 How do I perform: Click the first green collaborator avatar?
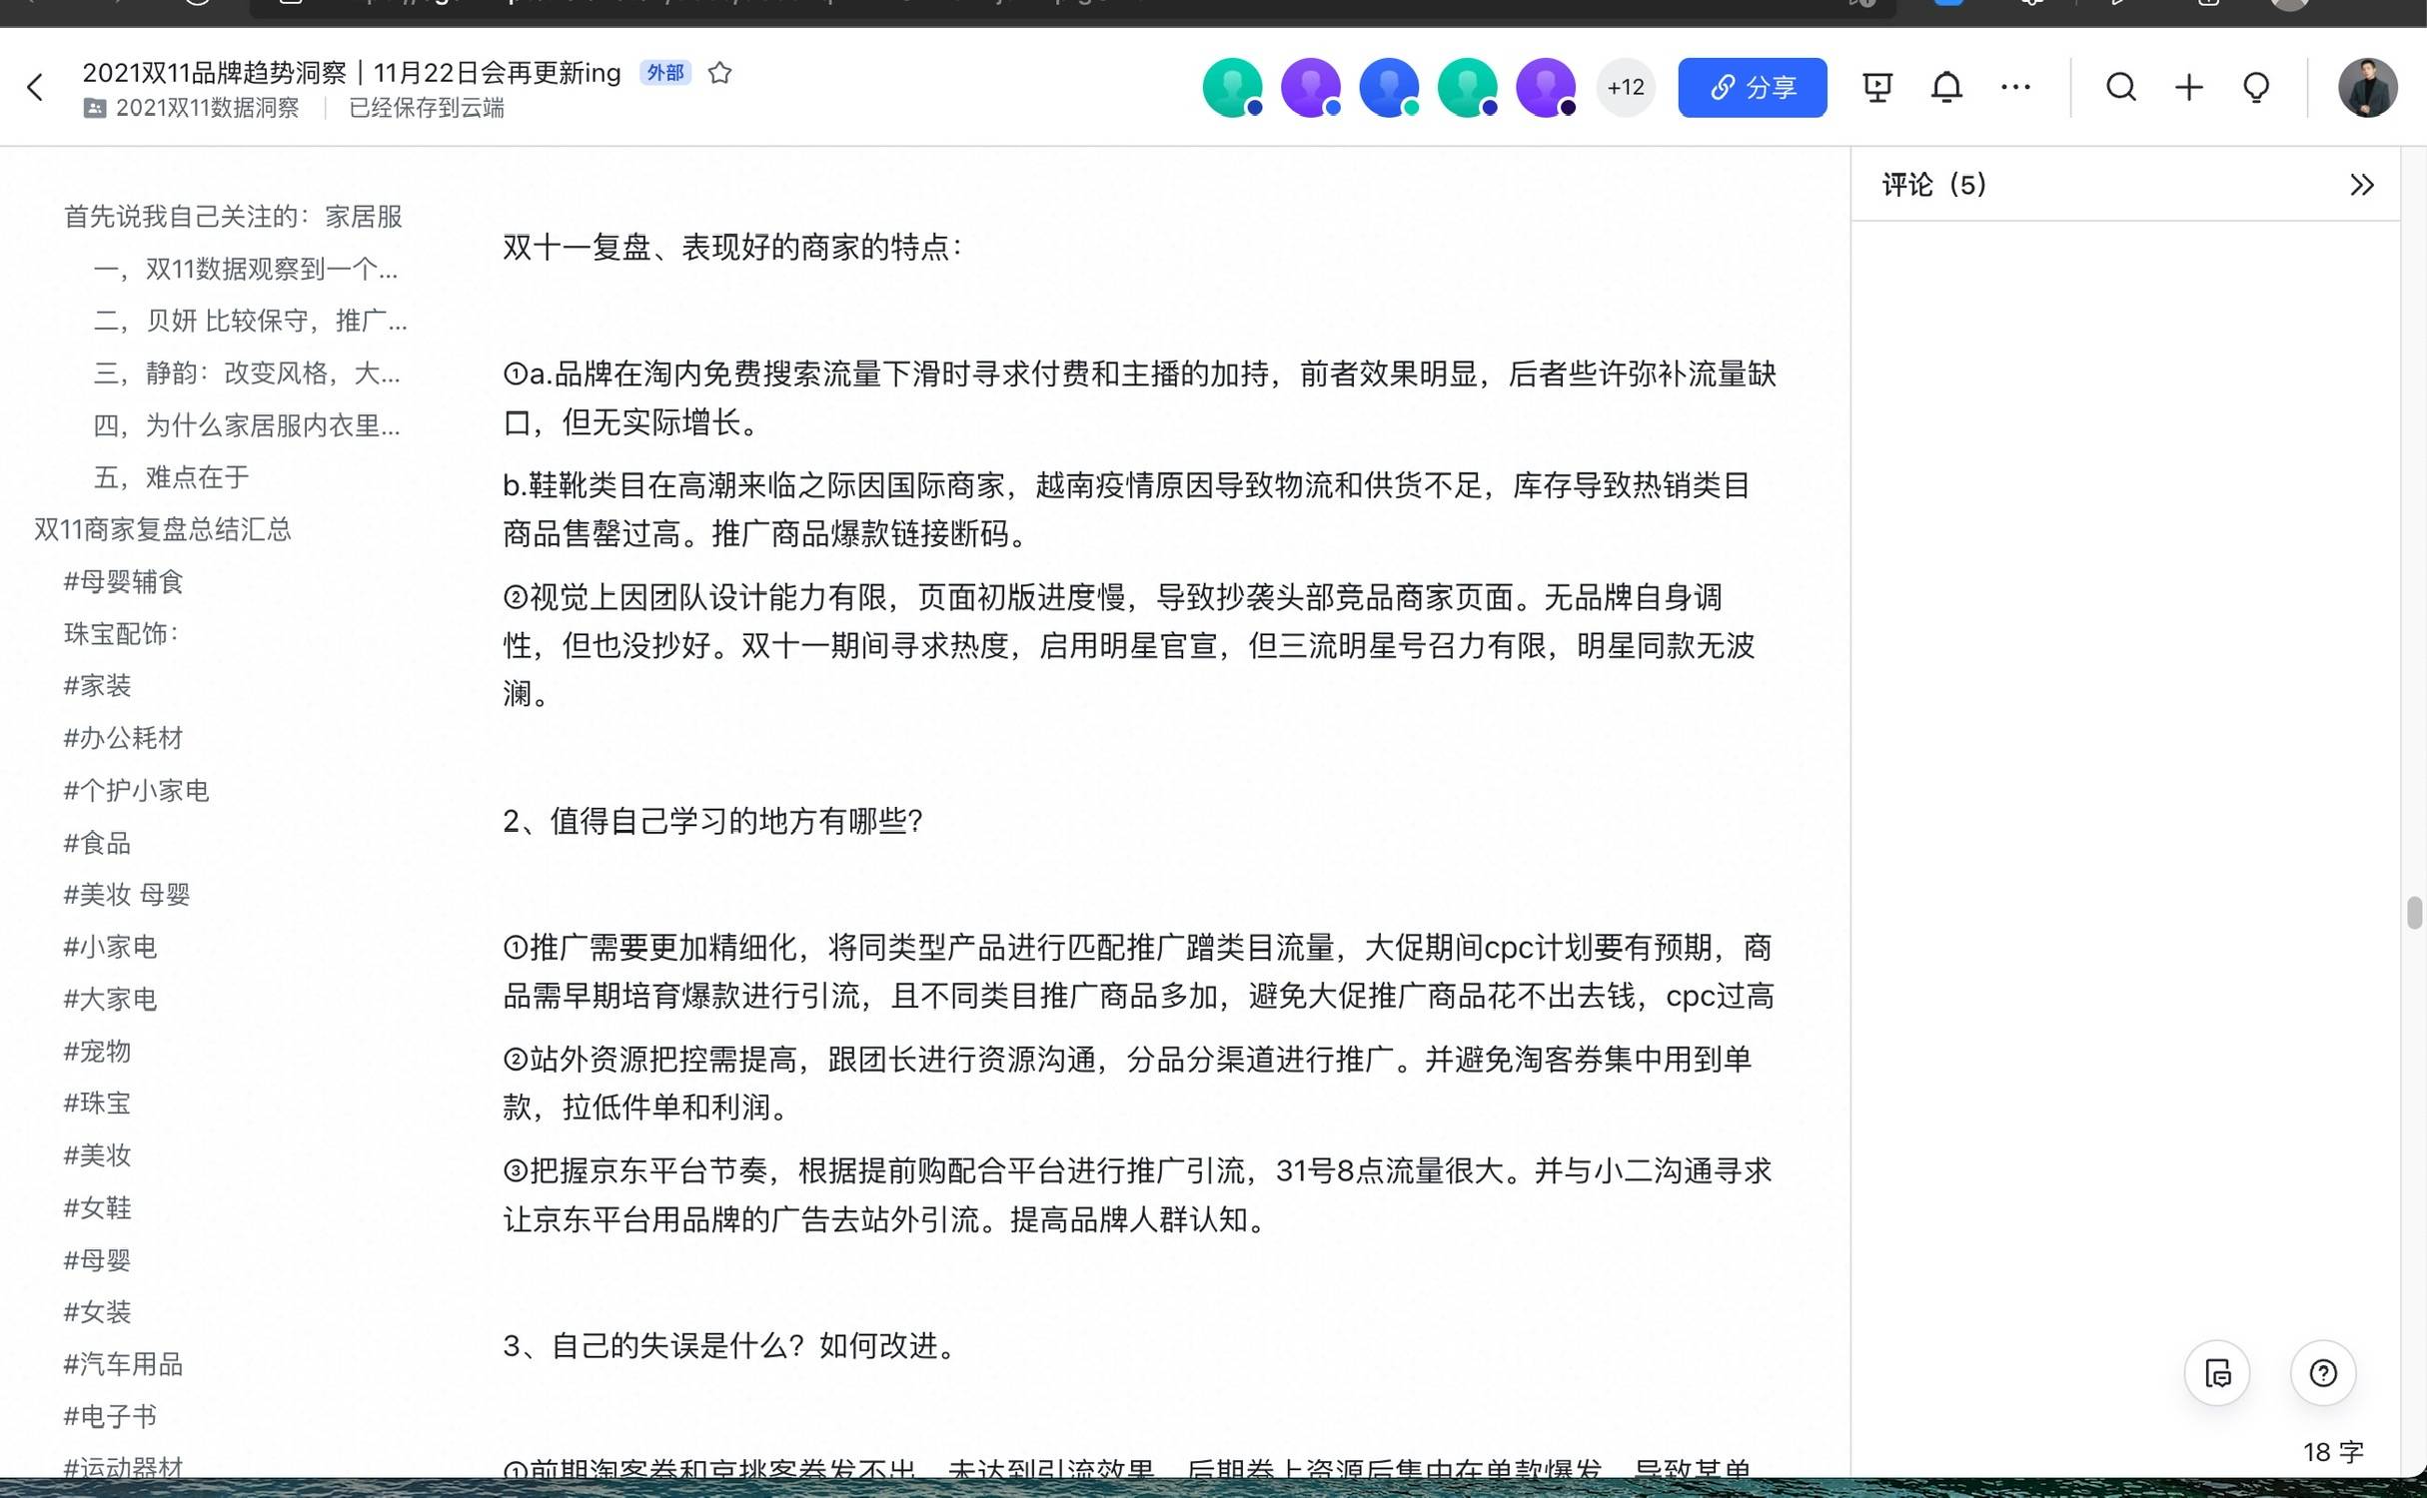tap(1232, 88)
